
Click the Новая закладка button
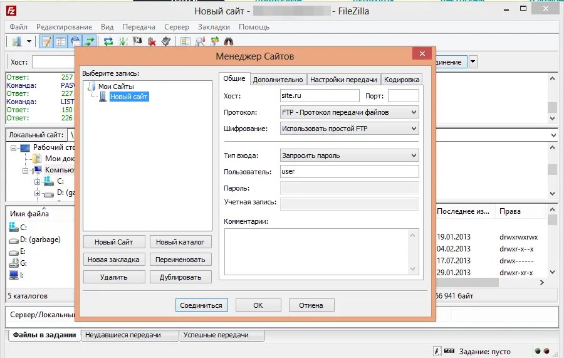point(114,260)
